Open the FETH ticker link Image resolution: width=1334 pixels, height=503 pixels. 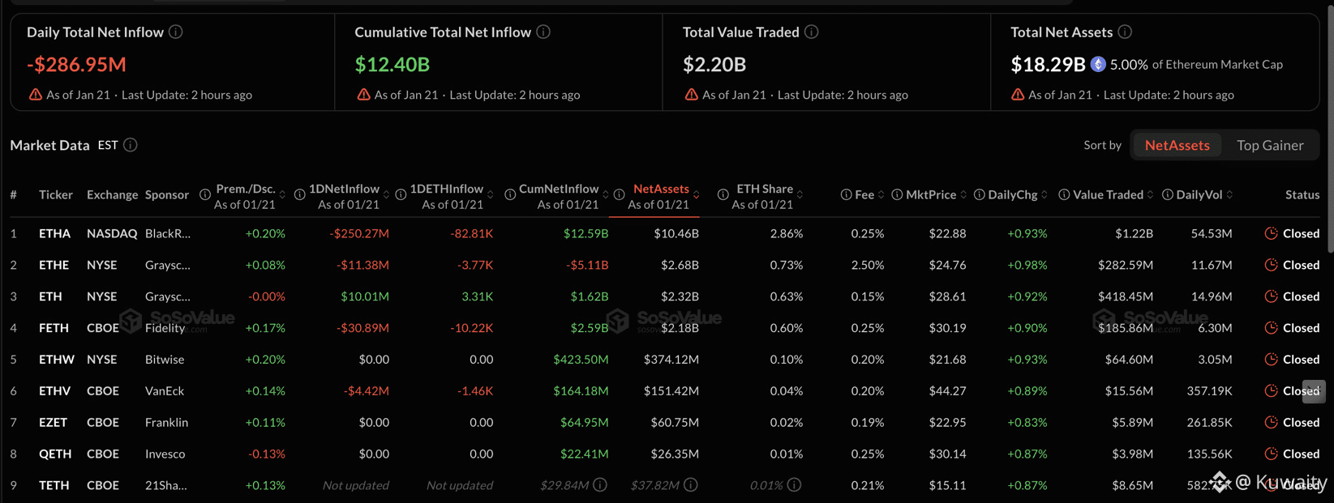(x=54, y=328)
